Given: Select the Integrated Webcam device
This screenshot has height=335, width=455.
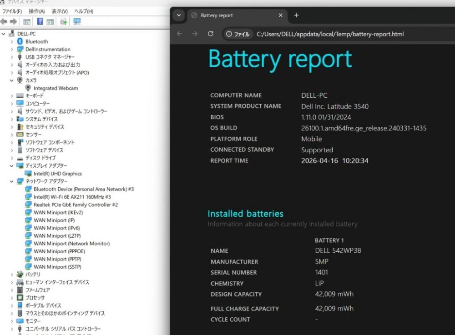Looking at the screenshot, I should coord(56,88).
